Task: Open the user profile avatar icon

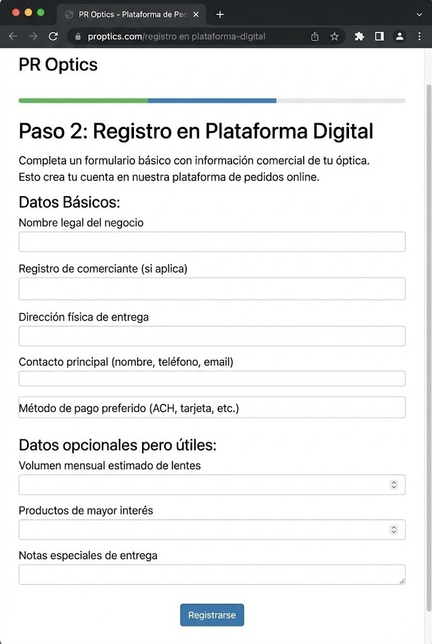Action: pos(399,36)
